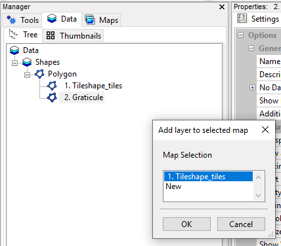This screenshot has width=281, height=246.
Task: Click Map Selection list scroll down arrow
Action: pyautogui.click(x=258, y=195)
